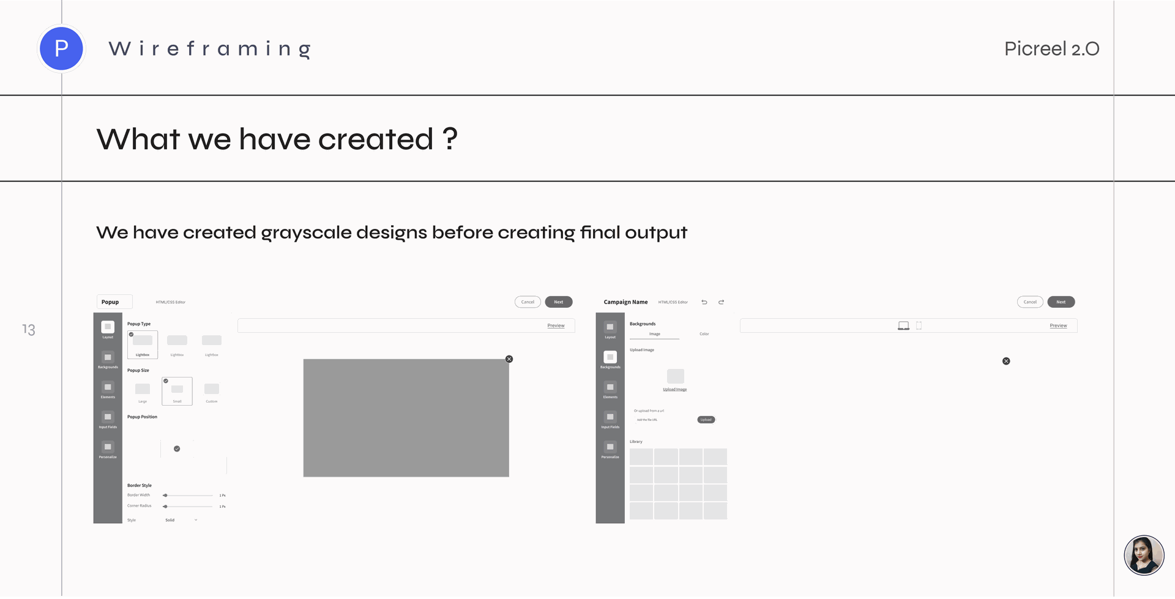Select the Large popup size option

[x=143, y=392]
